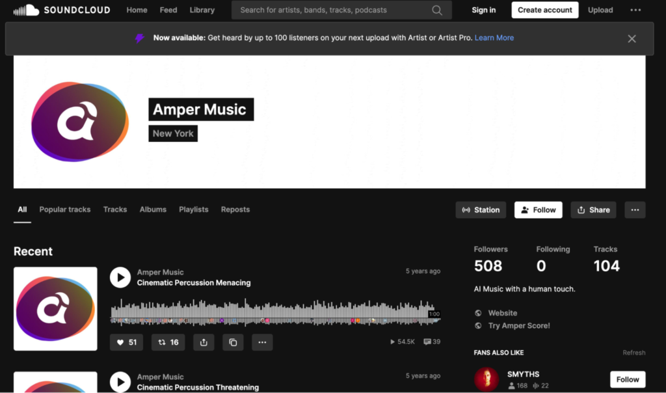
Task: Focus the search for artists field
Action: 341,10
